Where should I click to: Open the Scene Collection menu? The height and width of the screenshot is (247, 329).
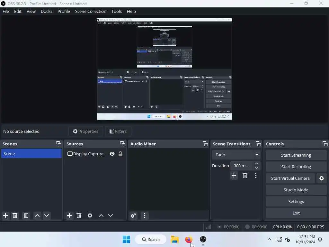91,11
